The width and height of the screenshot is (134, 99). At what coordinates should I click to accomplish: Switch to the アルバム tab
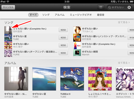59,15
